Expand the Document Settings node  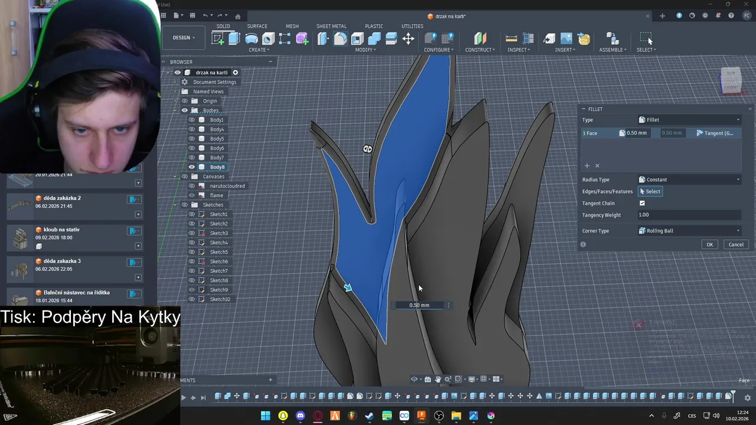175,82
